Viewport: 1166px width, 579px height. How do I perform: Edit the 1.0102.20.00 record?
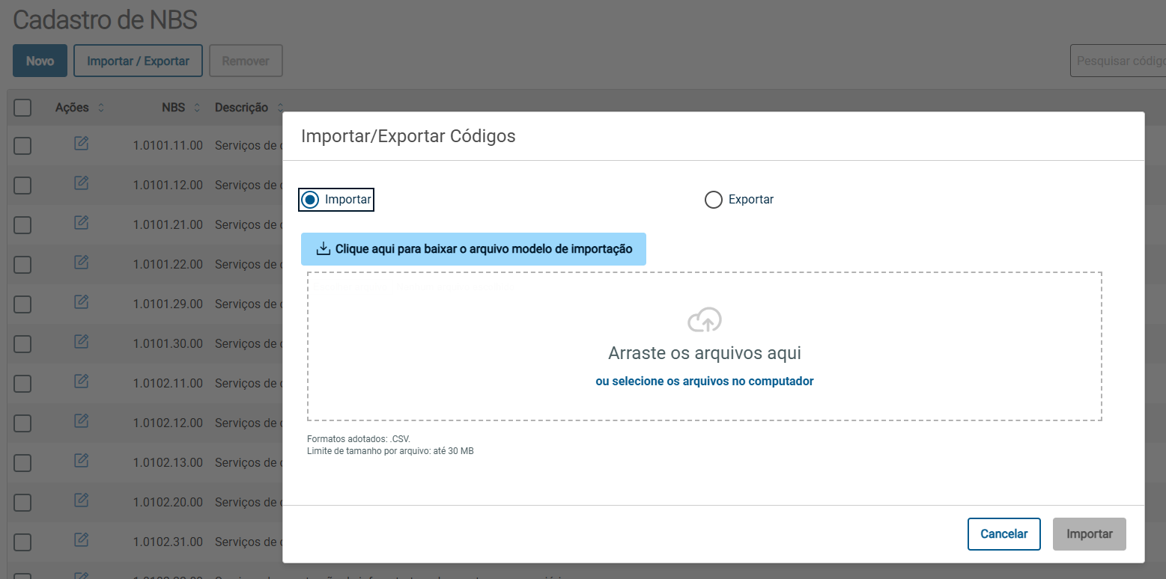(81, 500)
